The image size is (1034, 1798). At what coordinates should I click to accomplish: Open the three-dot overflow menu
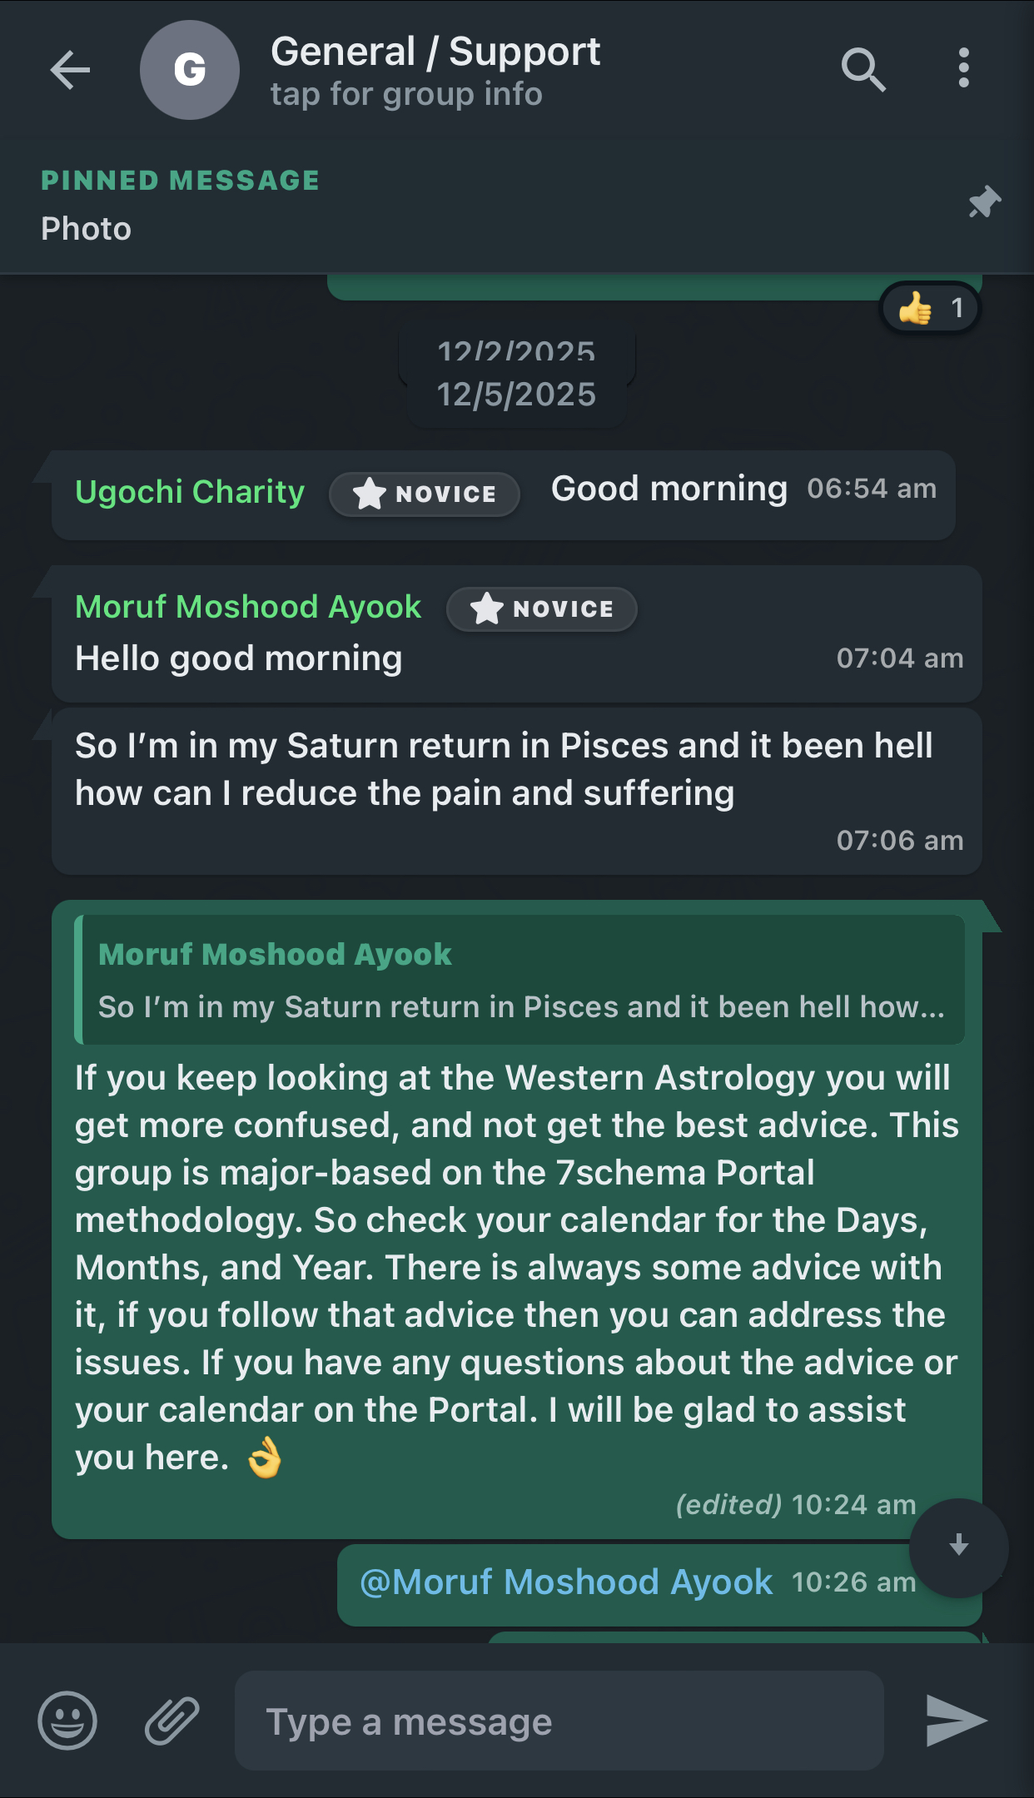point(963,68)
